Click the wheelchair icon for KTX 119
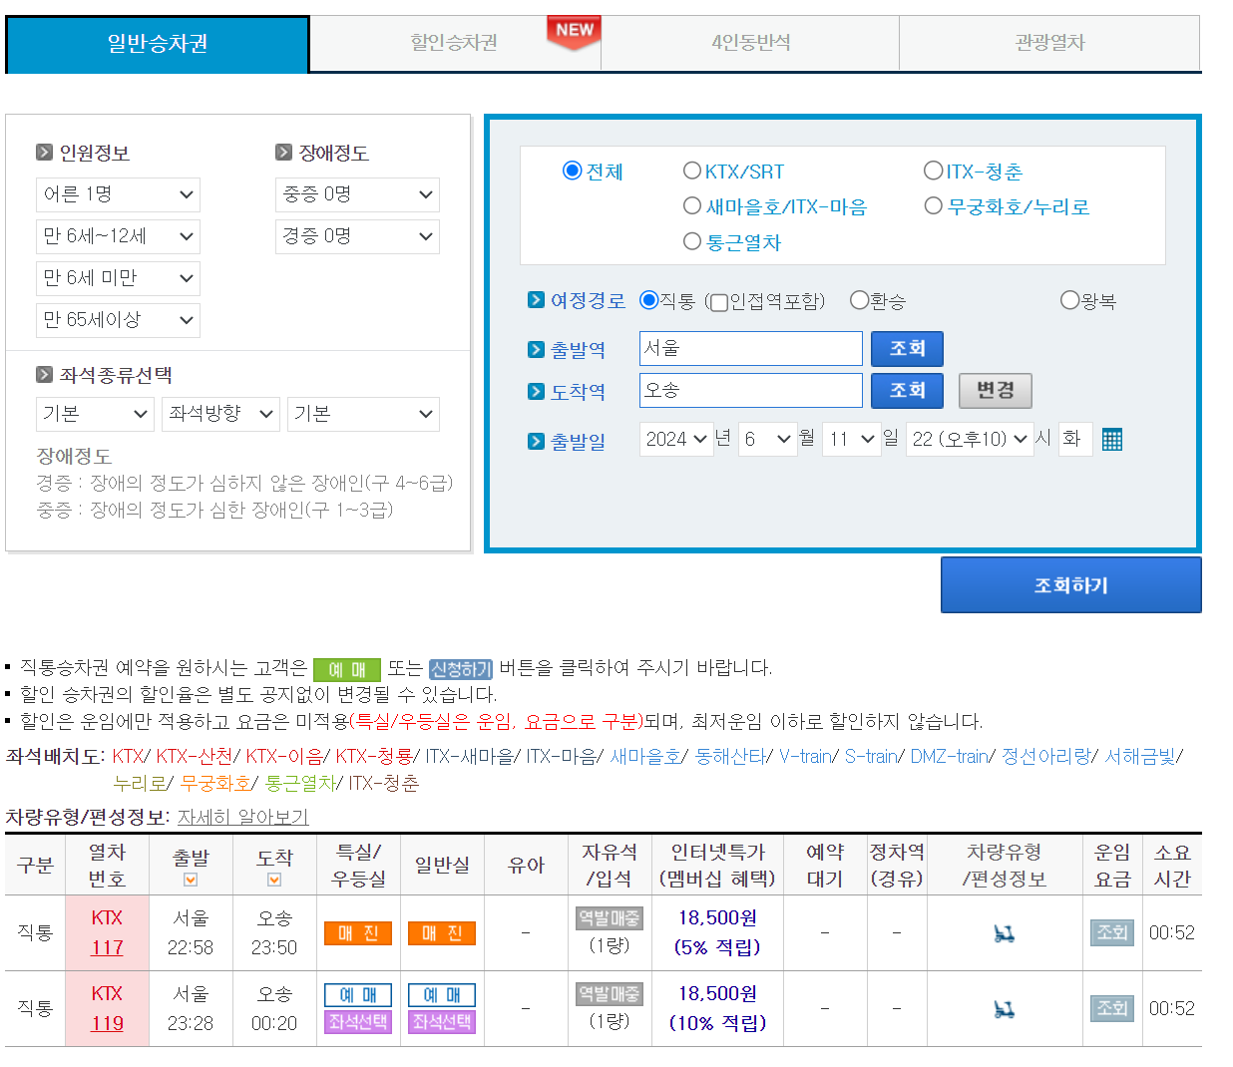The height and width of the screenshot is (1067, 1233). tap(1006, 1008)
